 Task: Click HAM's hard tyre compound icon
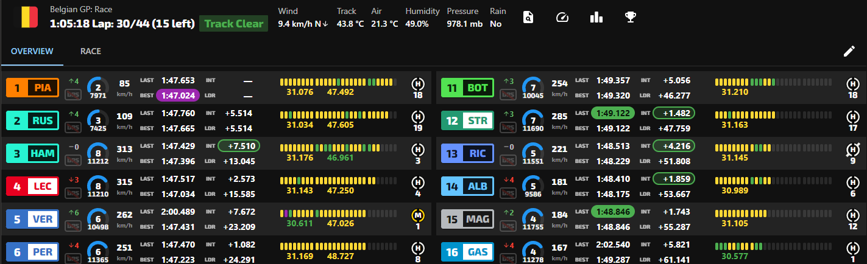pos(418,148)
